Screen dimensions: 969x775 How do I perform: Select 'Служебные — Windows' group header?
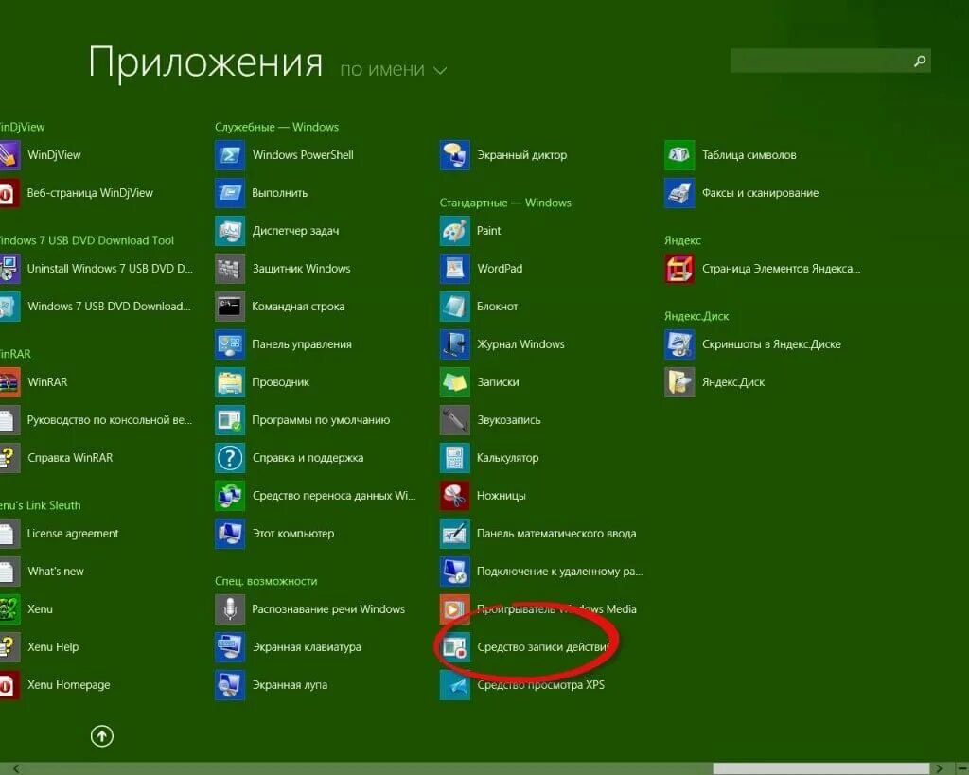277,128
